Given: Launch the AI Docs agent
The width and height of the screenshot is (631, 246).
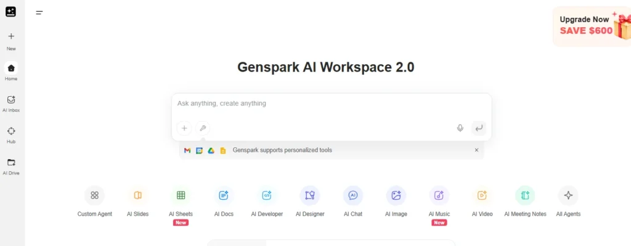Looking at the screenshot, I should click(224, 195).
